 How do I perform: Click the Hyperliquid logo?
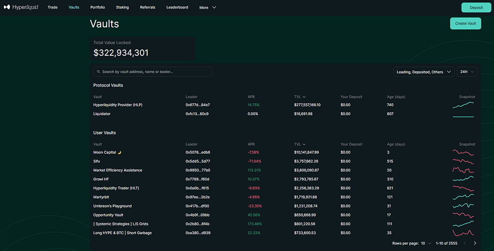coord(21,7)
